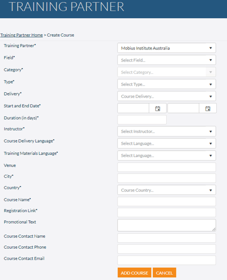
Task: Go to Training Partner Home link
Action: click(21, 35)
